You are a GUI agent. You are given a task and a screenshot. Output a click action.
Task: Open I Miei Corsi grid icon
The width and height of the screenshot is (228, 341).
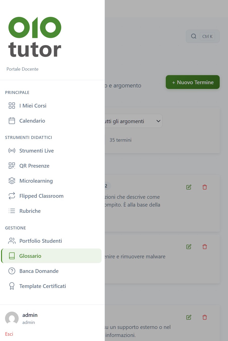(x=12, y=106)
